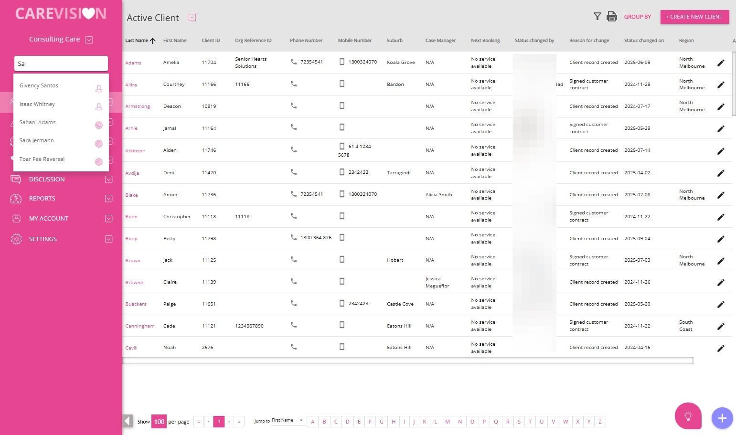Screen dimensions: 736x435
Task: Sort by Client ID column header
Action: (x=211, y=41)
